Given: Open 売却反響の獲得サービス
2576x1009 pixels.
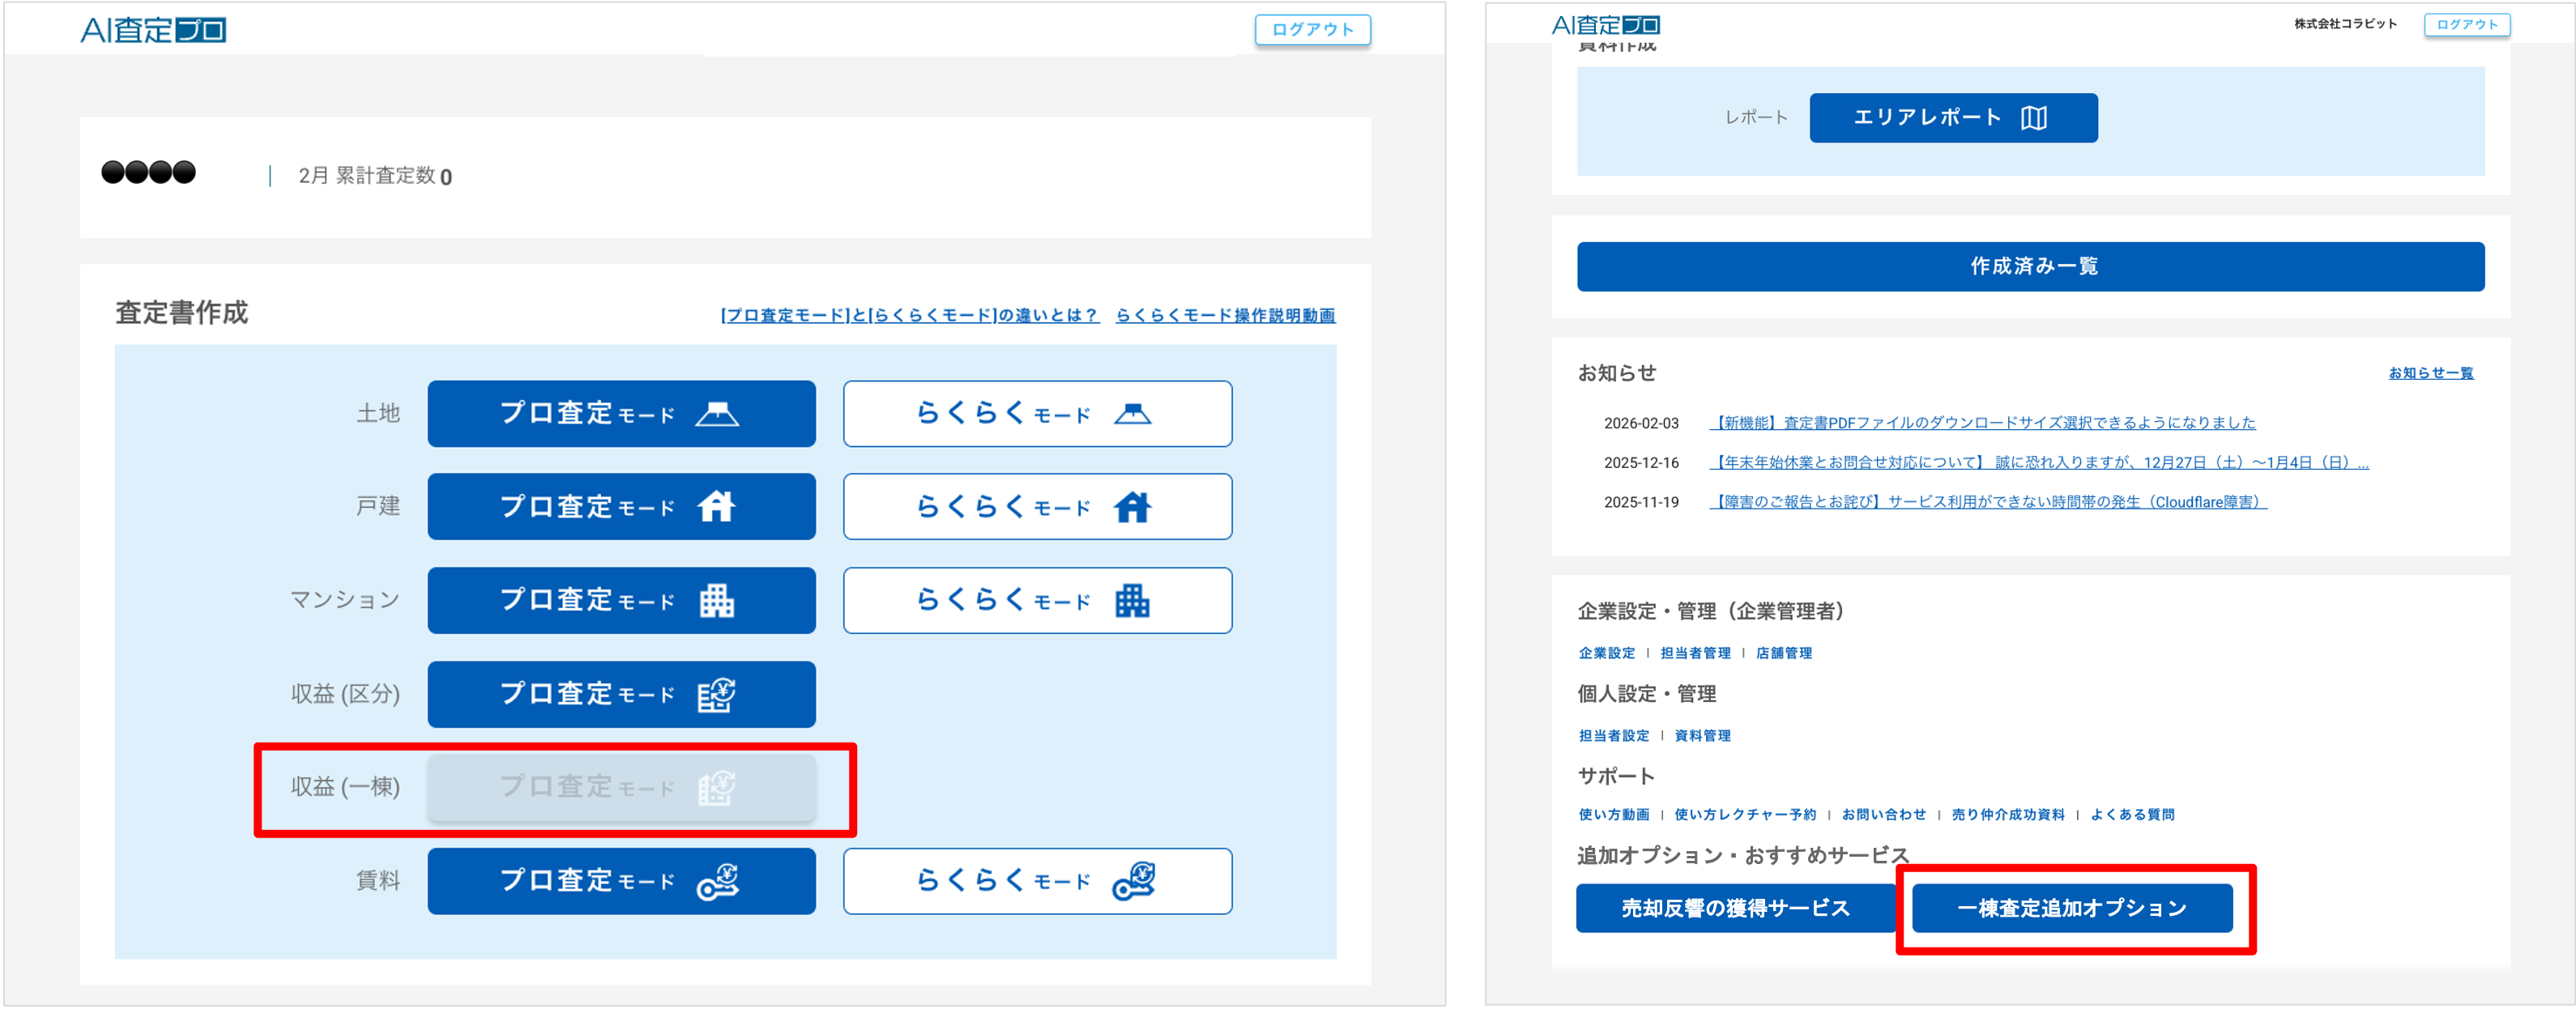Looking at the screenshot, I should [1737, 908].
